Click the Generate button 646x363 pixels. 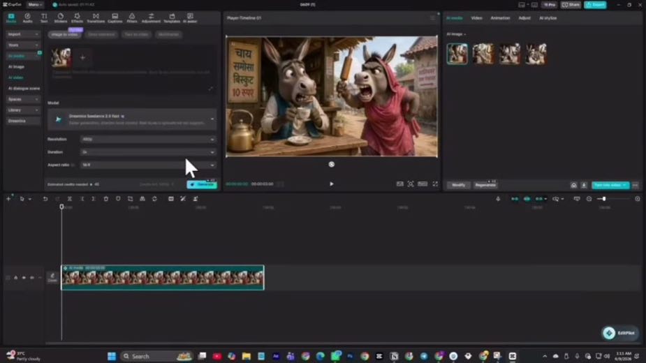(x=202, y=184)
